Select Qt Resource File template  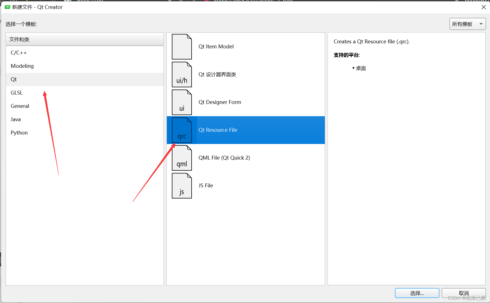[246, 130]
